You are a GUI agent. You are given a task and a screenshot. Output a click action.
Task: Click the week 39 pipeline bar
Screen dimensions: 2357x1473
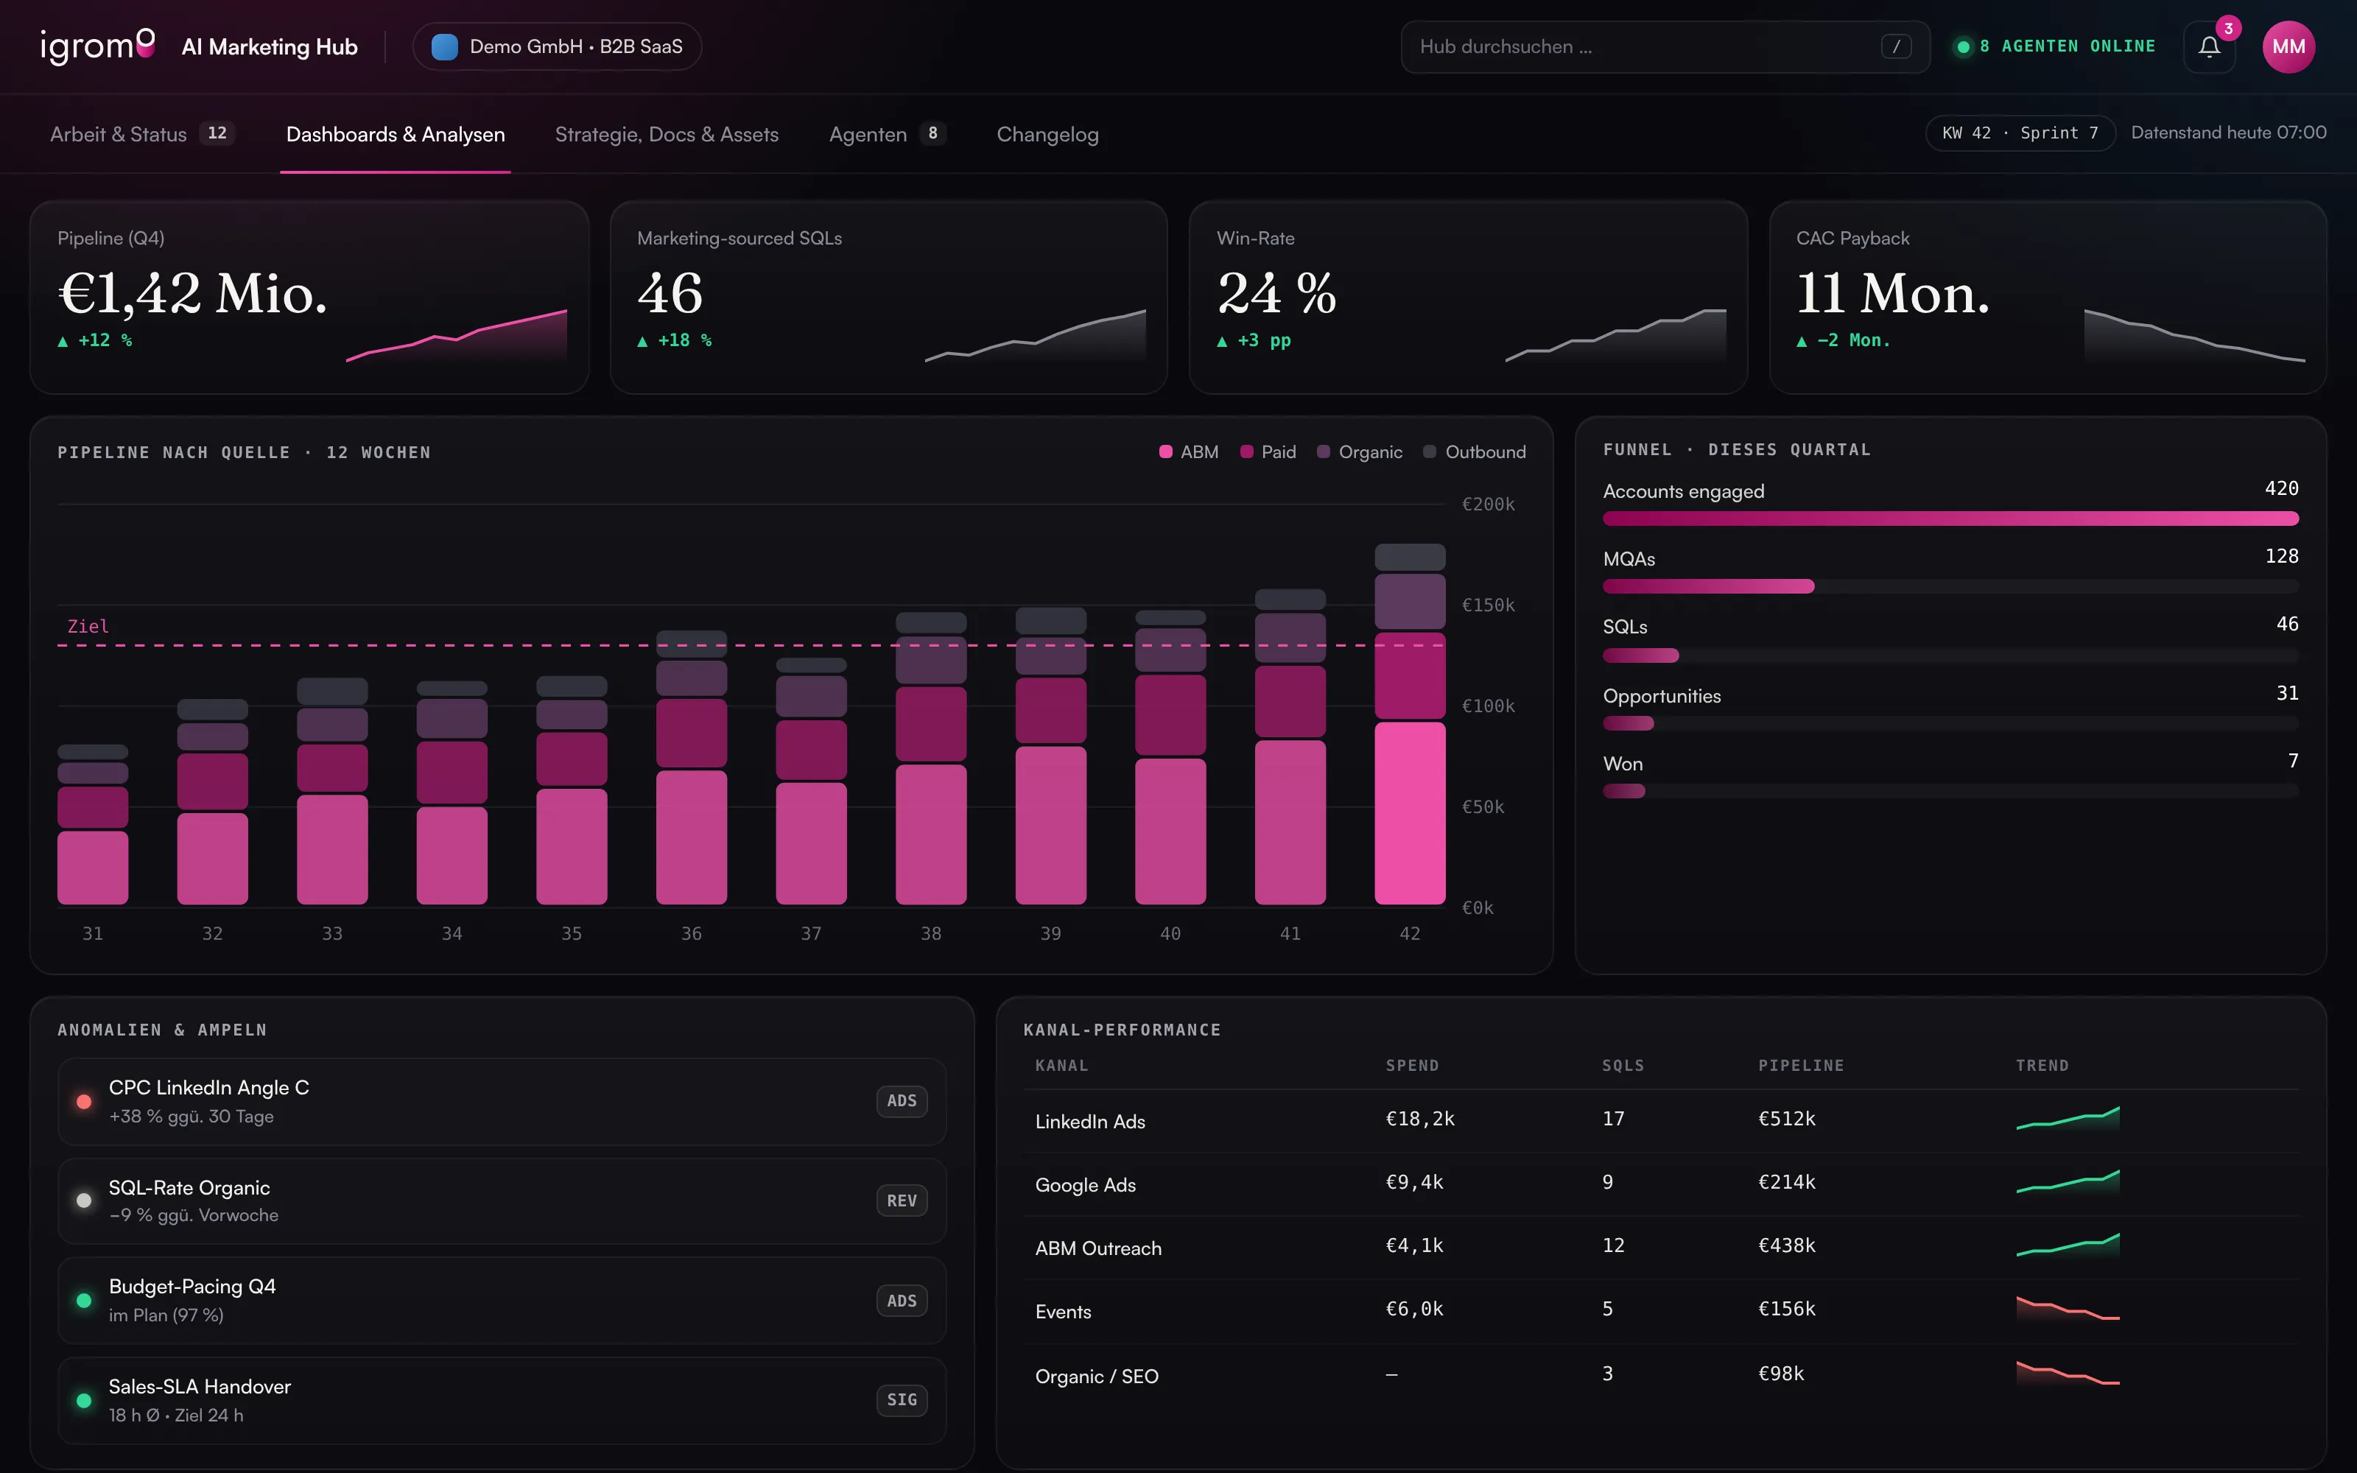pos(1051,755)
